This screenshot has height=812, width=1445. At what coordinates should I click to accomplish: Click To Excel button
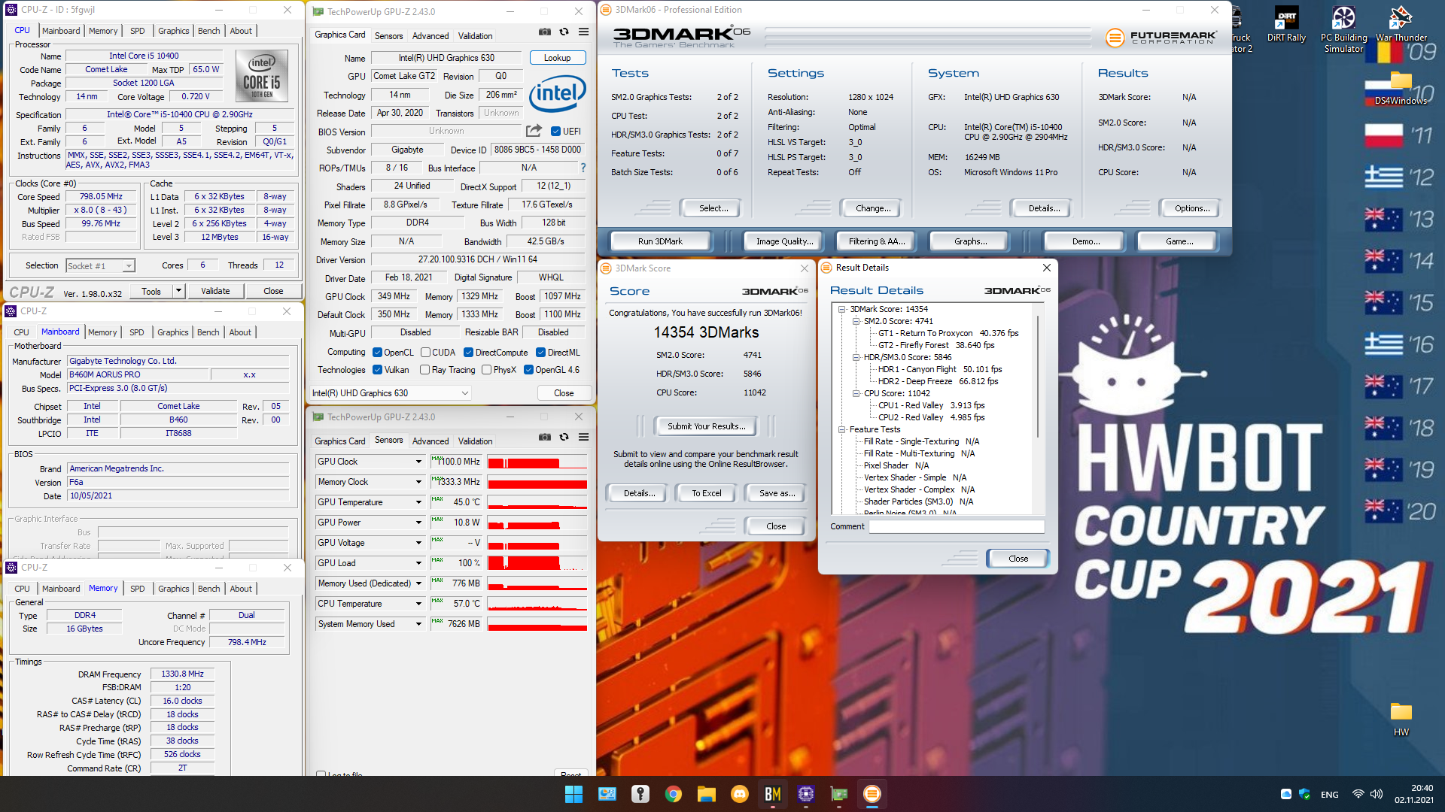(x=707, y=493)
